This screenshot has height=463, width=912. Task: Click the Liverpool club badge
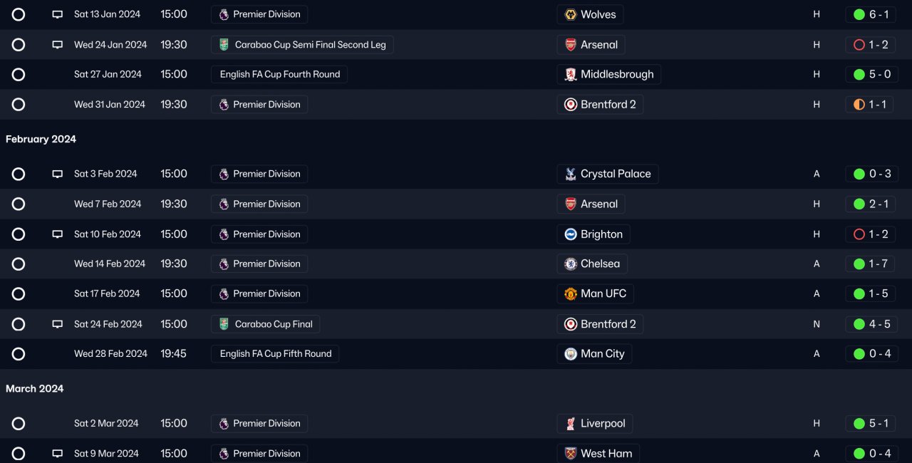click(x=571, y=424)
